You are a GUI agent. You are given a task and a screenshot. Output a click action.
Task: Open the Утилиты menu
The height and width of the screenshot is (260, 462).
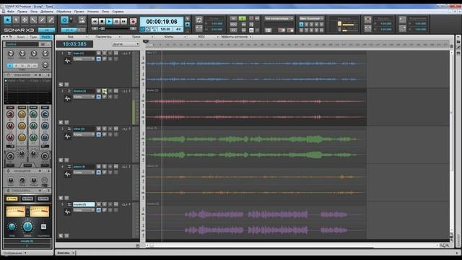coord(93,12)
